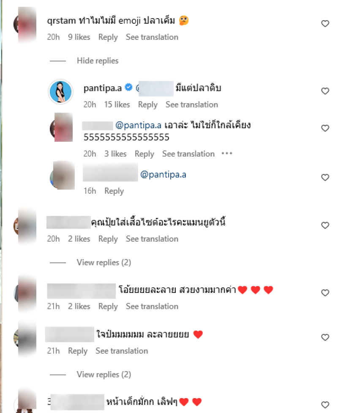See translation of the qrstam comment
Screen dimensions: 338x413
coord(152,37)
